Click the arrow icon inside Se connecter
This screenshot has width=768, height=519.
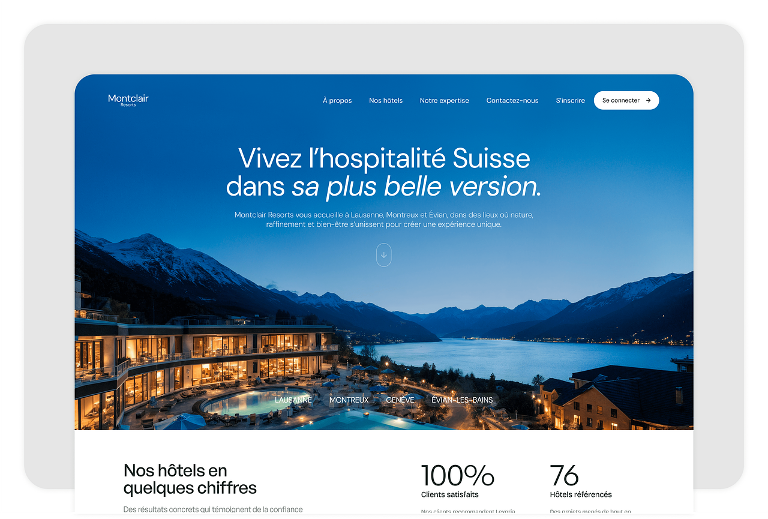click(x=648, y=100)
